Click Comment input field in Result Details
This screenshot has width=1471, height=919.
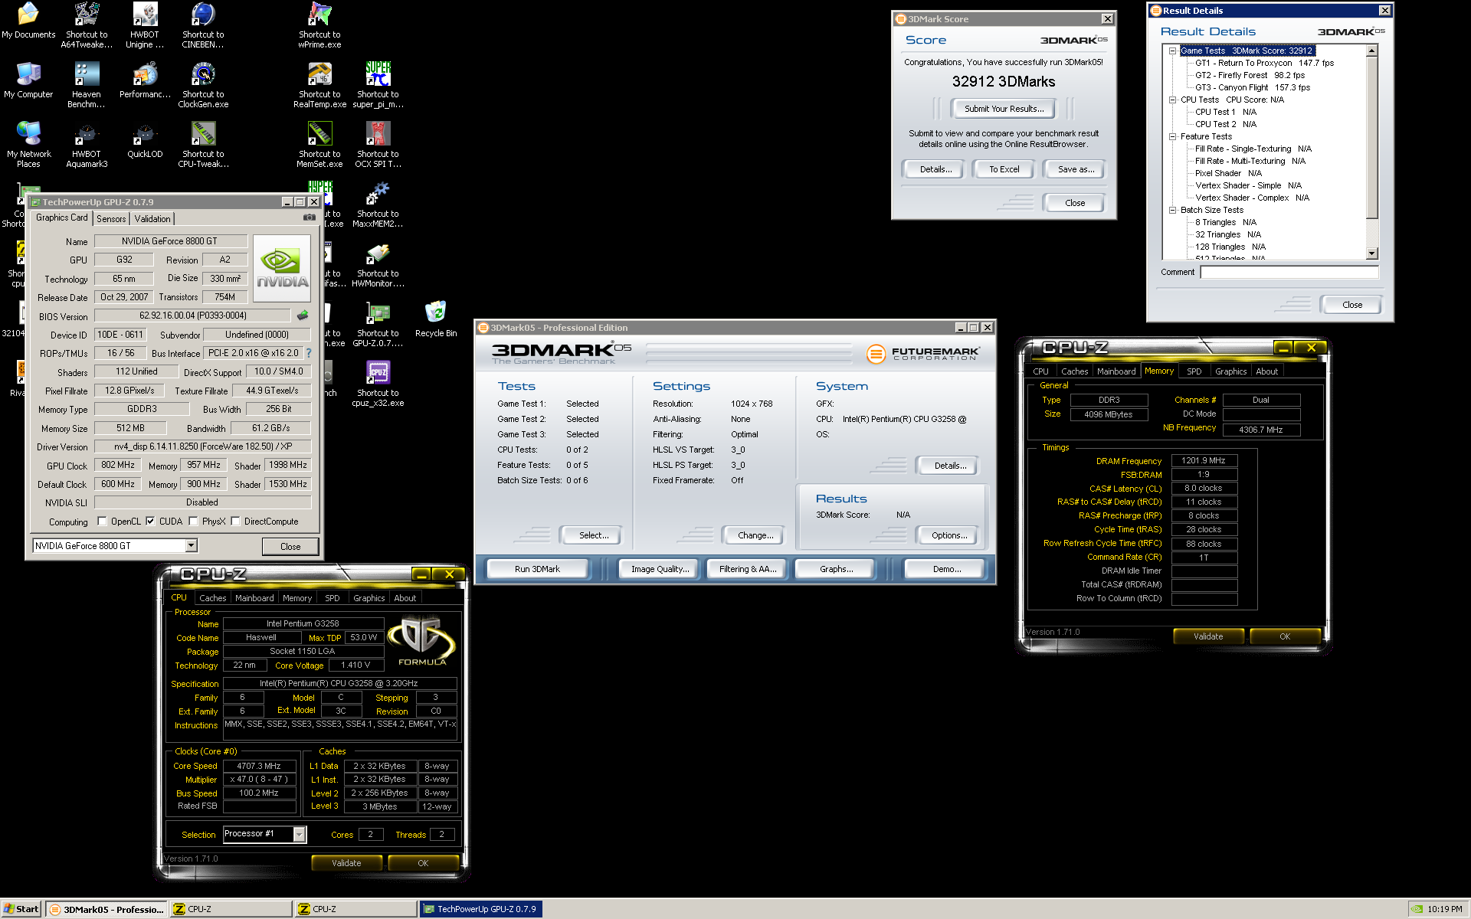[1289, 272]
